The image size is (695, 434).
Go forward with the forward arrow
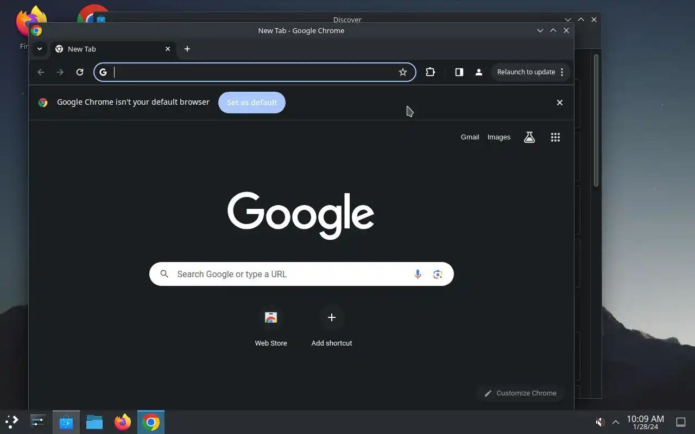coord(60,72)
